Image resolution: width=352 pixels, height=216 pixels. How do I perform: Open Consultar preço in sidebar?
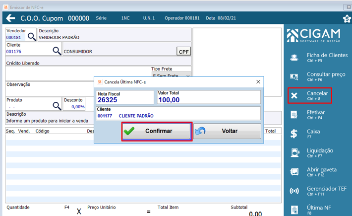coord(326,76)
